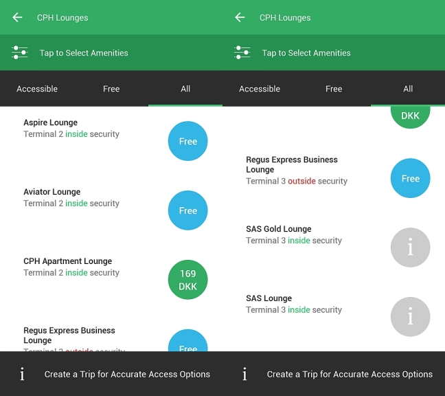
Task: Open CPH Apartment Lounge entry
Action: click(111, 280)
